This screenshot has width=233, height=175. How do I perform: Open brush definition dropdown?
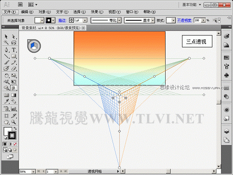153,20
